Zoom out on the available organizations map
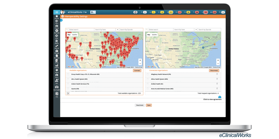 point(140,64)
